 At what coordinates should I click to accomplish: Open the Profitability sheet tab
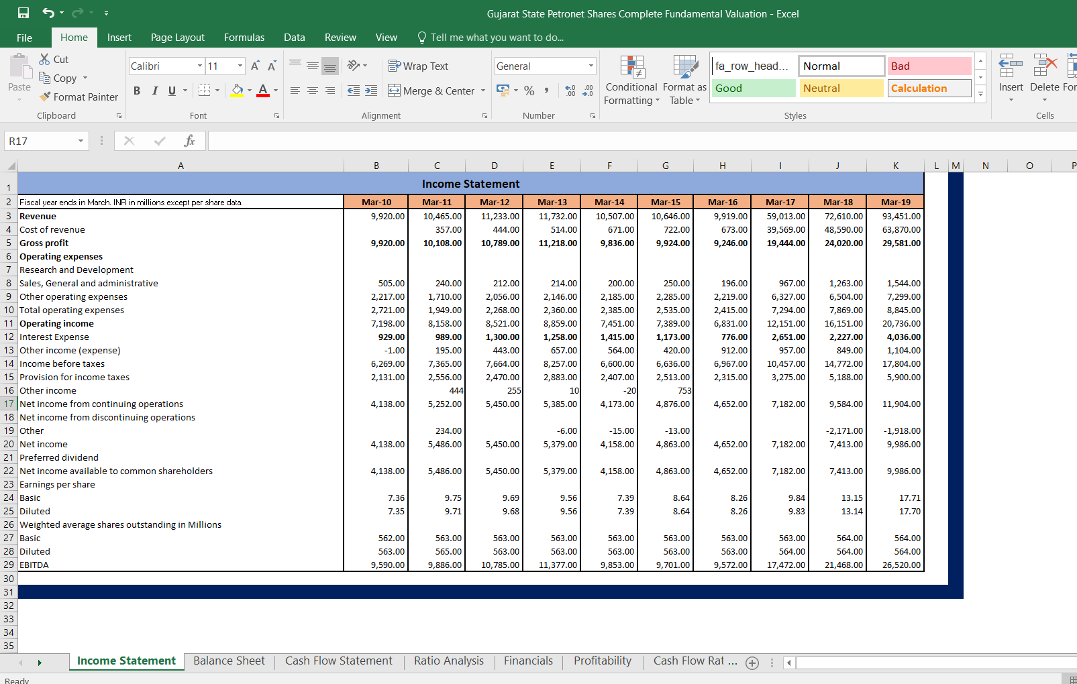[x=603, y=661]
